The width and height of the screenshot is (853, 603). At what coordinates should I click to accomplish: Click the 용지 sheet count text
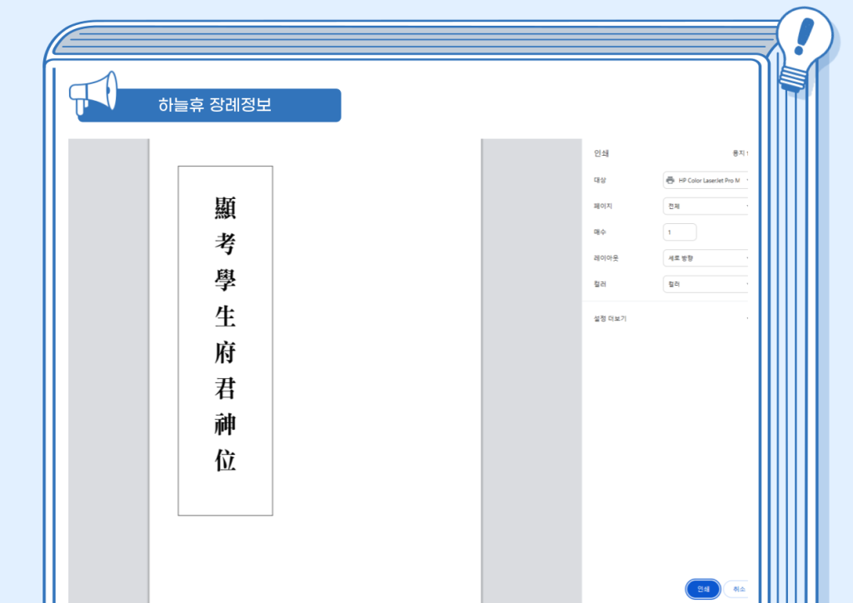pos(740,153)
